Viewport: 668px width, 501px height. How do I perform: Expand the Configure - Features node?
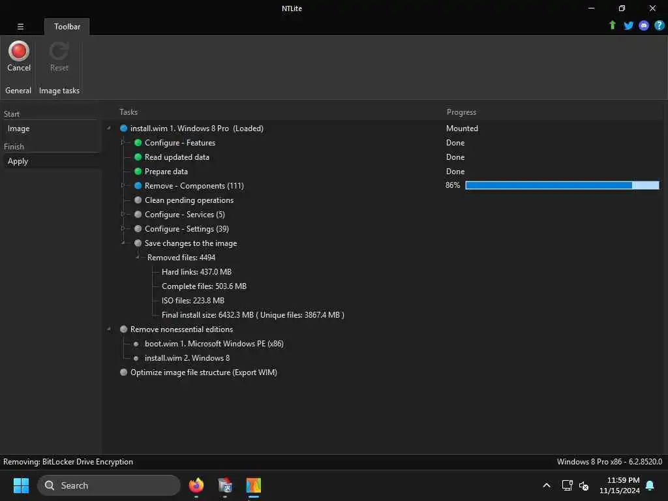[123, 142]
